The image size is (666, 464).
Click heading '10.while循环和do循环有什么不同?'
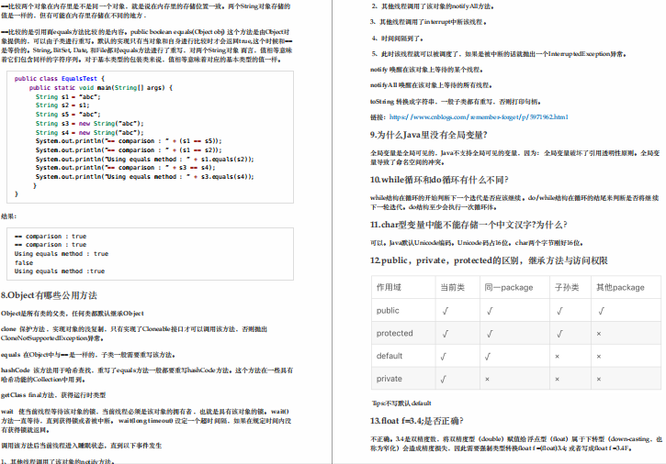click(439, 180)
